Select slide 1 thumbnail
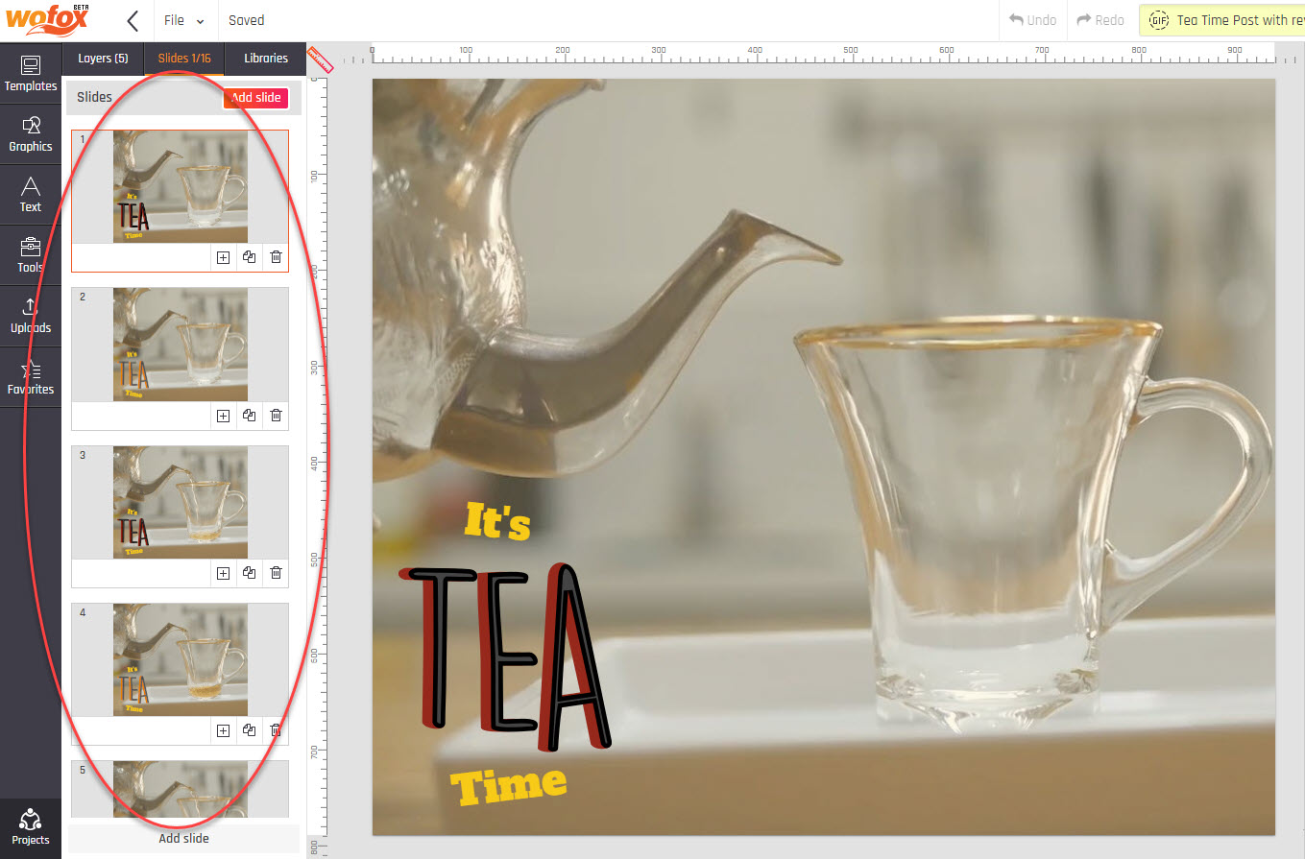Image resolution: width=1305 pixels, height=859 pixels. tap(180, 187)
